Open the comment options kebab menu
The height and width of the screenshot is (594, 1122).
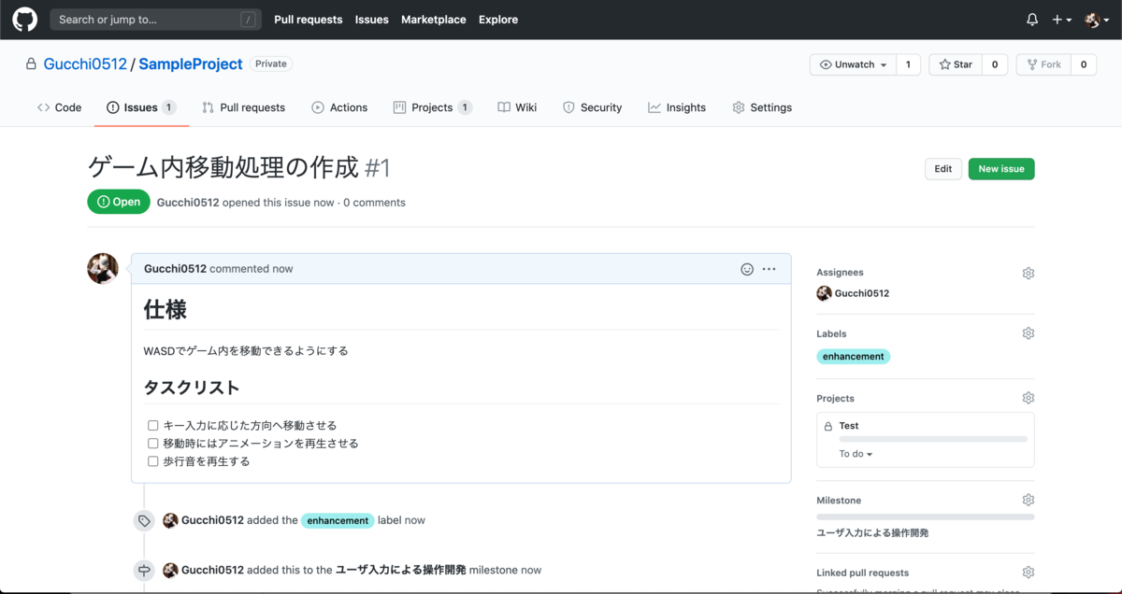coord(769,268)
